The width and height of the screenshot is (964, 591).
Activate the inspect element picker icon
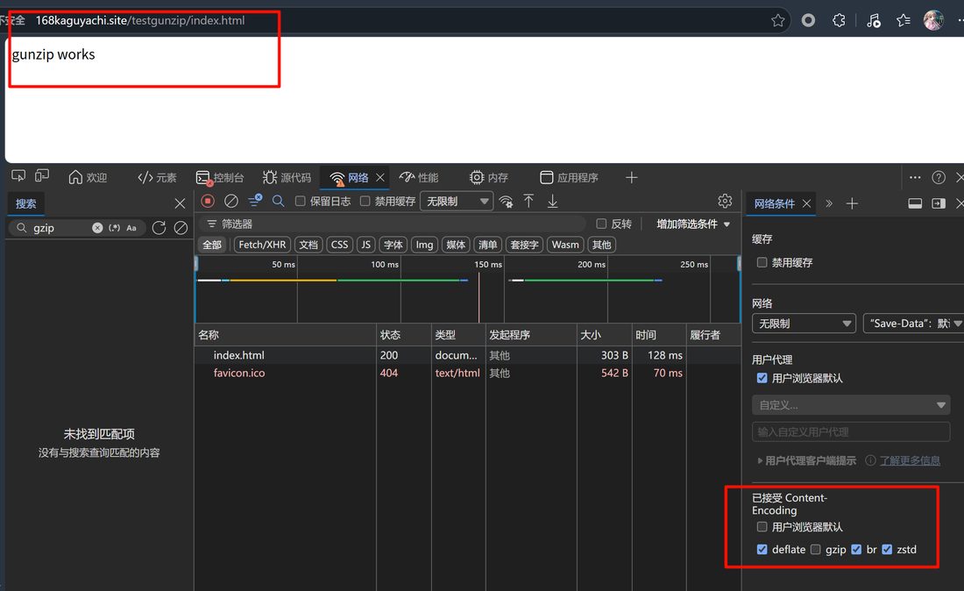pyautogui.click(x=18, y=176)
